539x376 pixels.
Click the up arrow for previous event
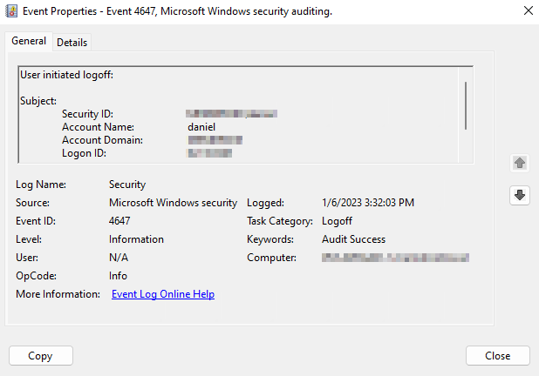pyautogui.click(x=520, y=163)
